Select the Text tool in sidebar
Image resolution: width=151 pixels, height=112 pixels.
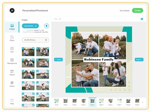coord(12,50)
